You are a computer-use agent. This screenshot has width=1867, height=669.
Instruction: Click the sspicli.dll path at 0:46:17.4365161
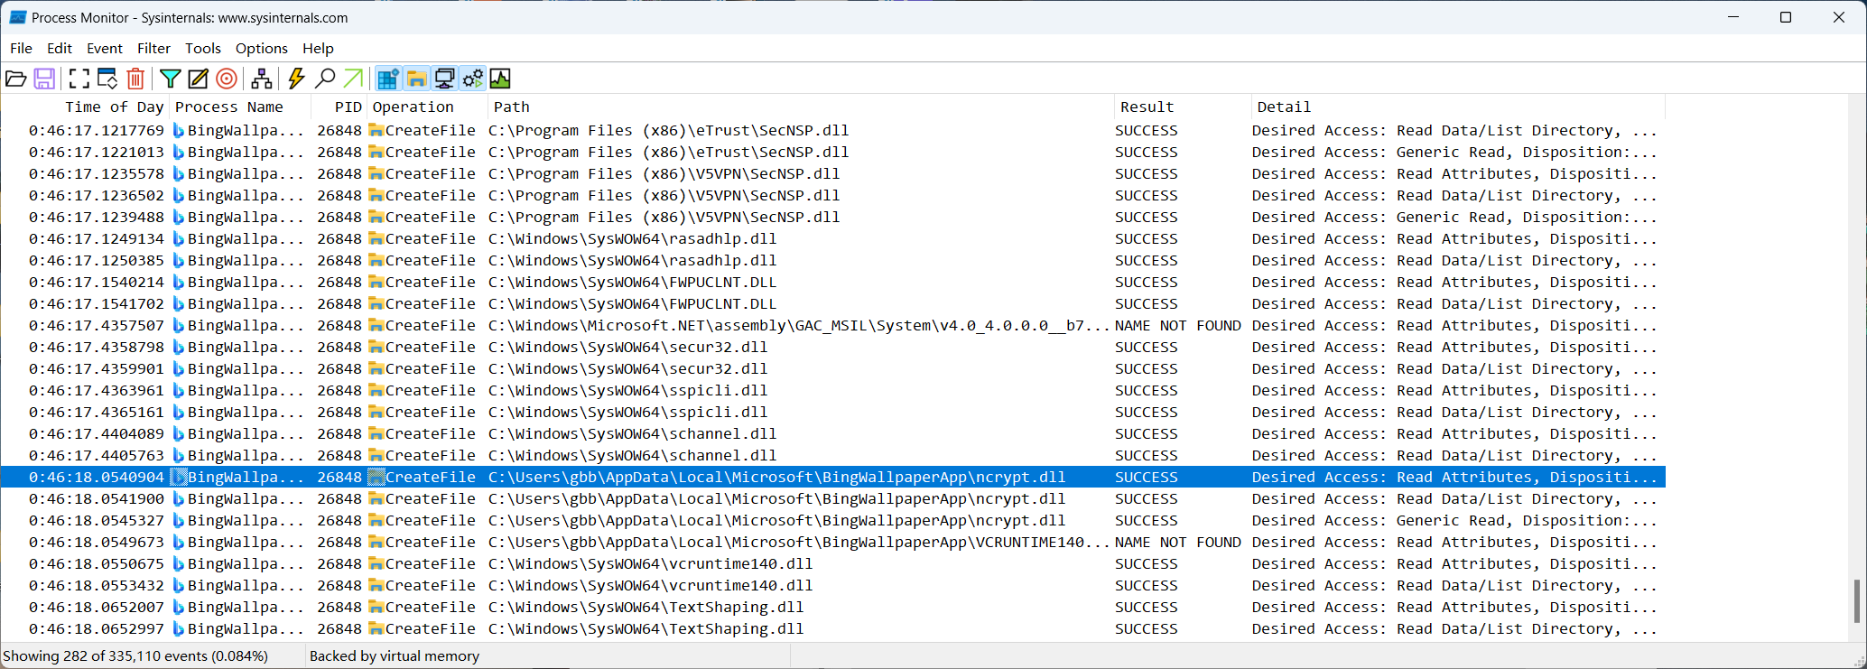tap(627, 412)
